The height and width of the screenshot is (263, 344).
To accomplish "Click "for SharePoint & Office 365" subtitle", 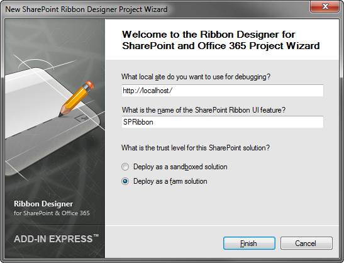I will [52, 213].
